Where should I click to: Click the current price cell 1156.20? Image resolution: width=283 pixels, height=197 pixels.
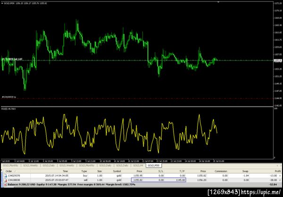[x=202, y=180]
